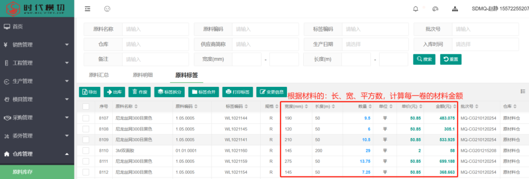Check the row 8108 checkbox

click(86, 129)
